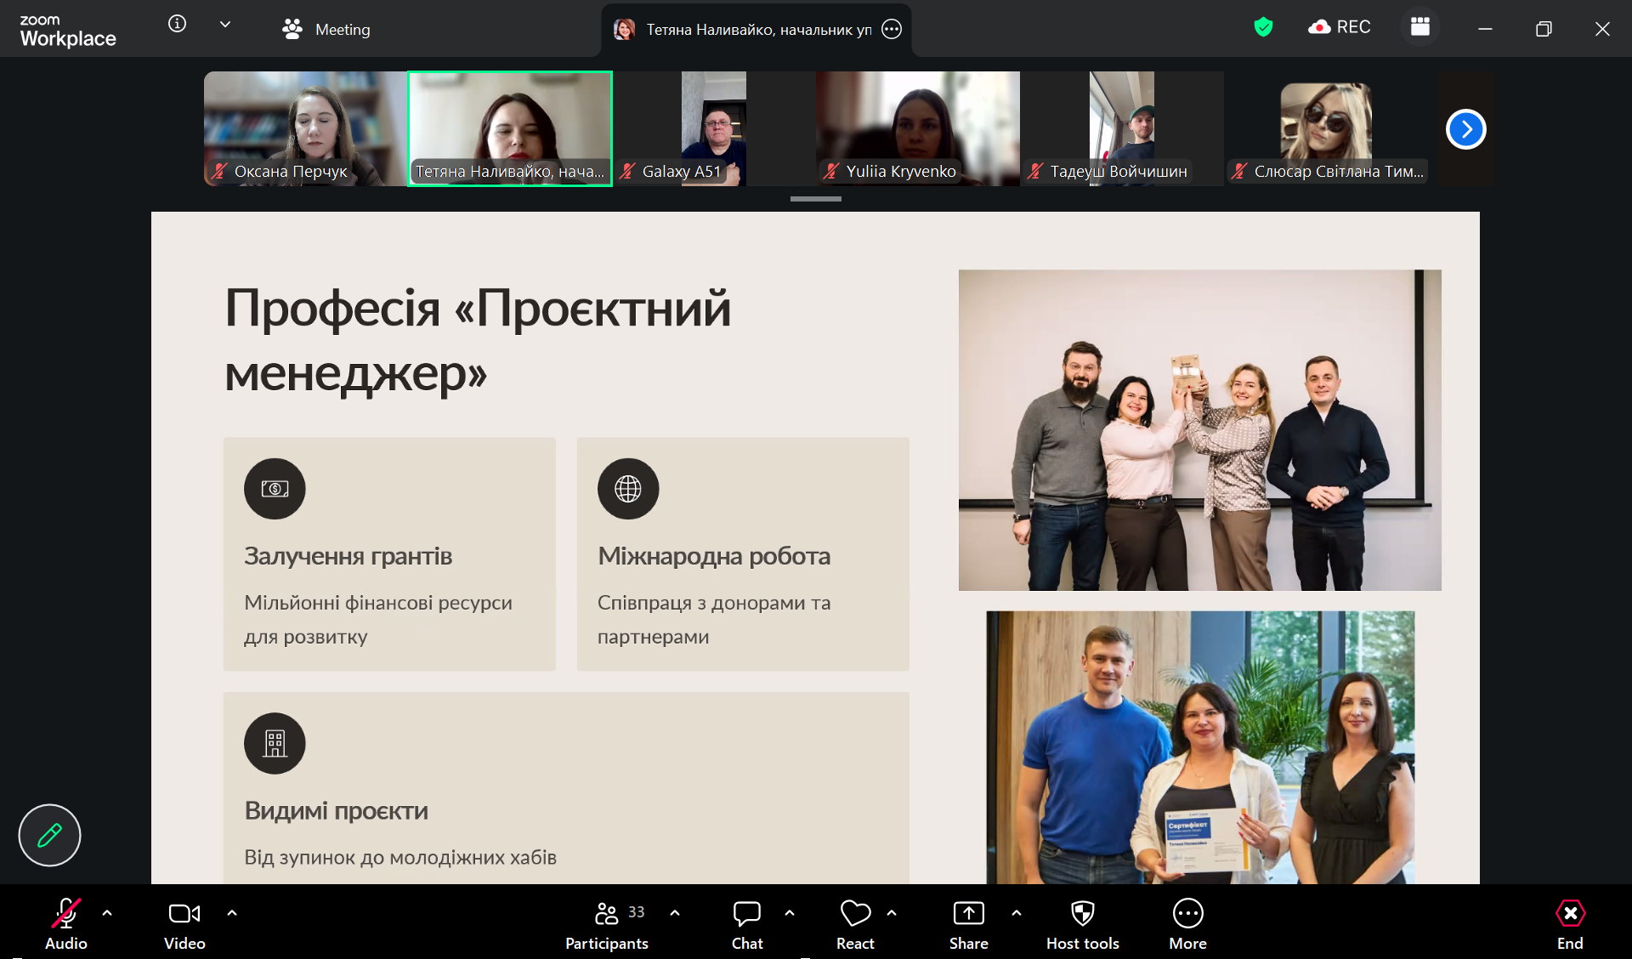Open the Participants list

pyautogui.click(x=607, y=924)
